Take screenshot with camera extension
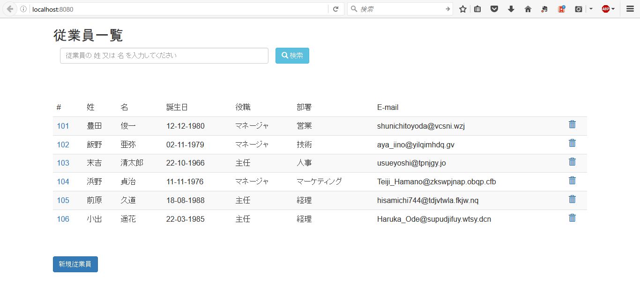640x283 pixels. click(x=579, y=9)
